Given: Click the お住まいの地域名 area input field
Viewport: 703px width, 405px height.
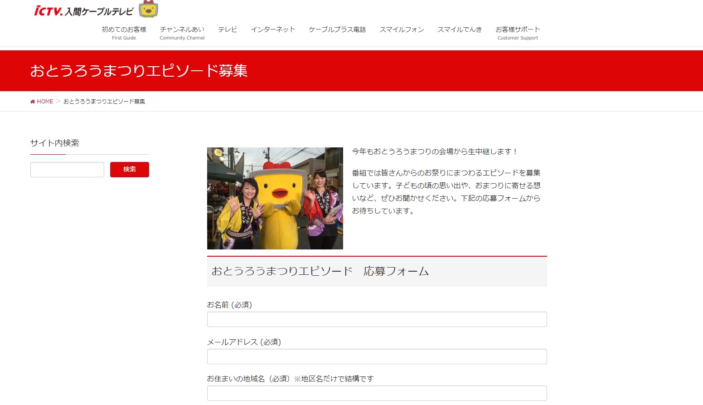Looking at the screenshot, I should point(377,393).
